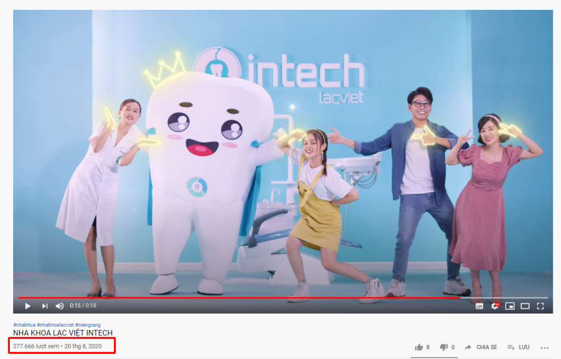Enter full screen mode
Screen dimensions: 561x359
pos(540,306)
